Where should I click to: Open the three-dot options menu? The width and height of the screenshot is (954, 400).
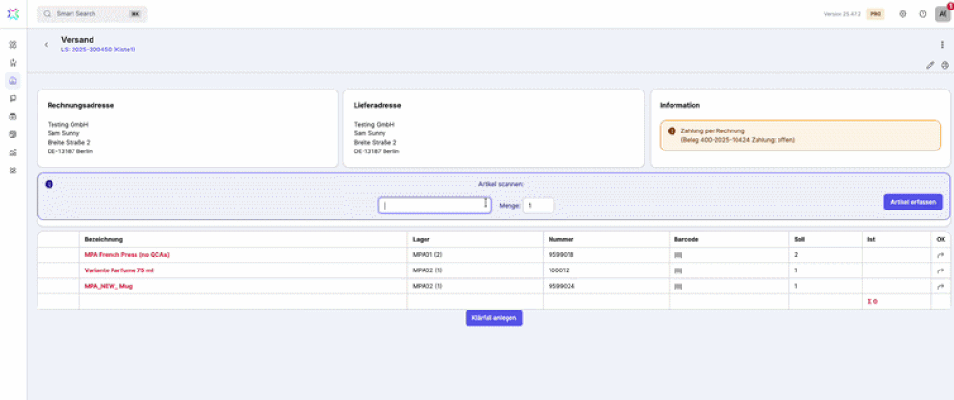942,44
